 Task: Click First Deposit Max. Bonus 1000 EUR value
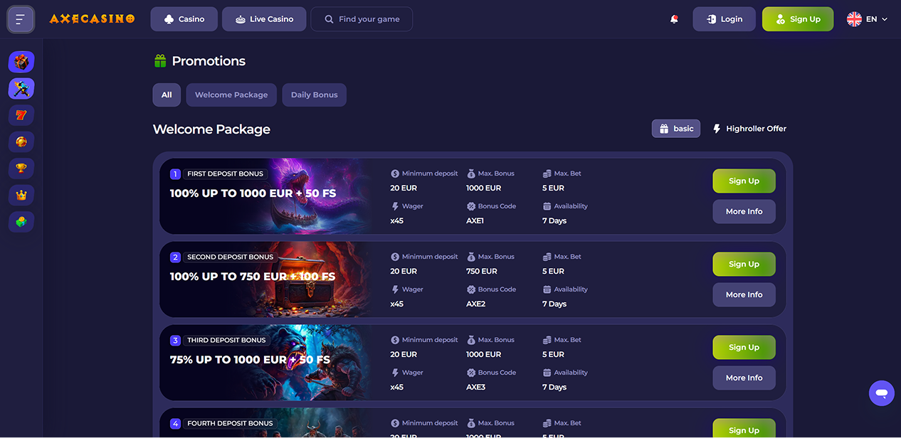(x=484, y=188)
